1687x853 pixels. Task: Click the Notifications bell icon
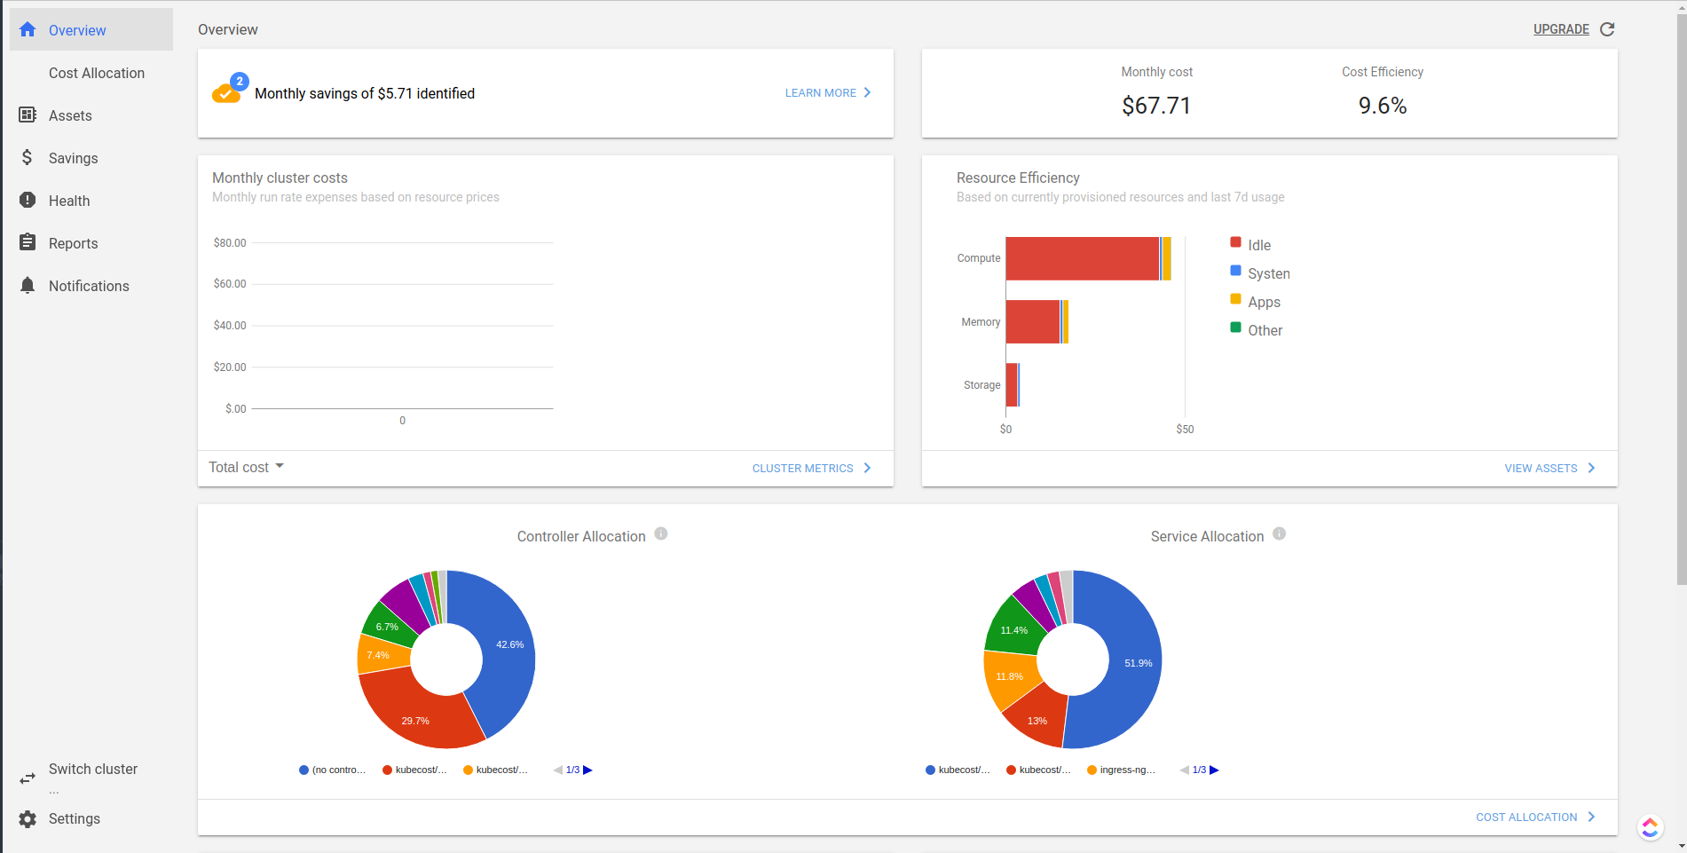point(27,285)
